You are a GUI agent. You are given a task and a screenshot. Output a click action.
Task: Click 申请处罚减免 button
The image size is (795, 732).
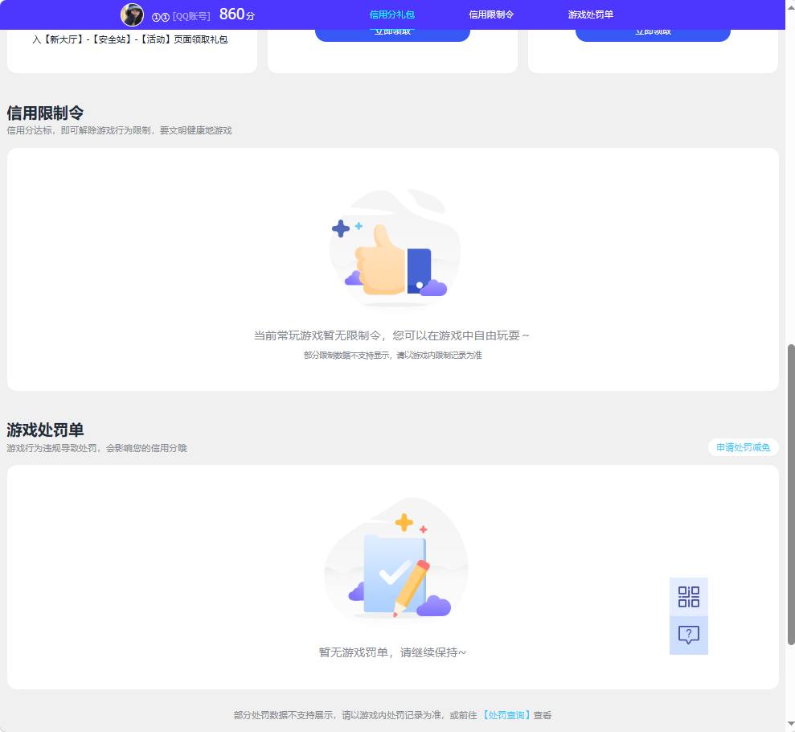743,447
